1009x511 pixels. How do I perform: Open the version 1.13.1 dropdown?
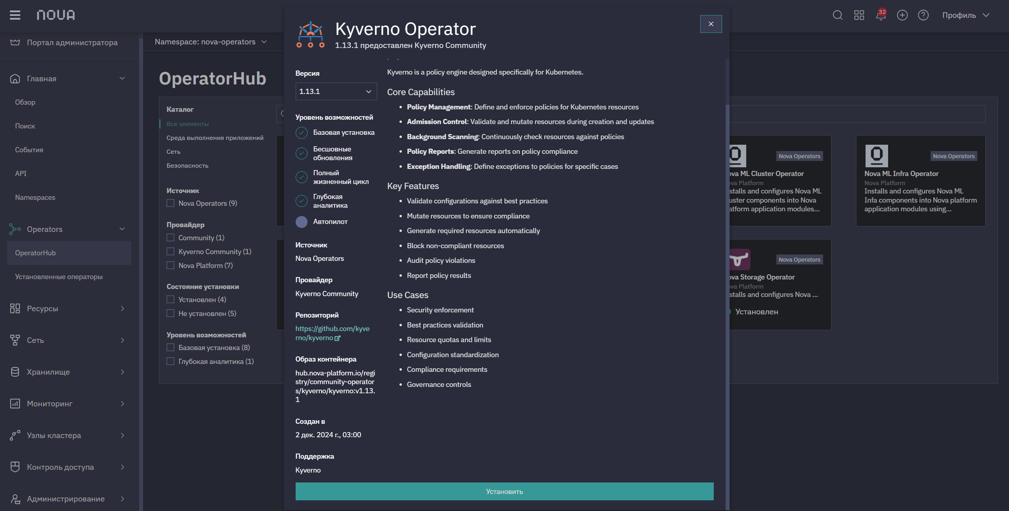point(336,92)
